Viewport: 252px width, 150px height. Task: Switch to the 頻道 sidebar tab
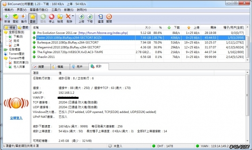[x=10, y=28]
